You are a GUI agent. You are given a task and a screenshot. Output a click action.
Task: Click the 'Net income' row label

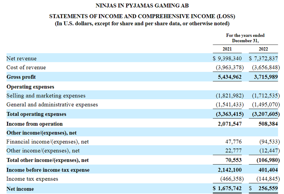click(x=20, y=189)
